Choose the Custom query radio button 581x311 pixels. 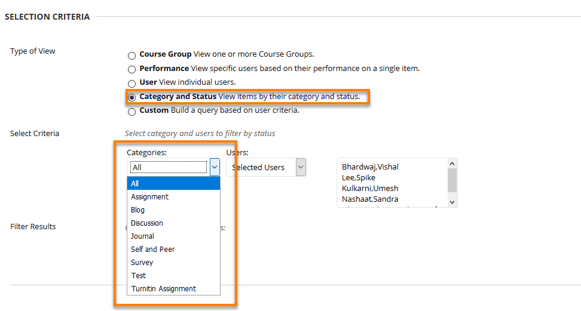pos(132,112)
